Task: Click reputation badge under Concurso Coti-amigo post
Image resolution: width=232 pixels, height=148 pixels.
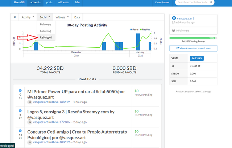Action: coord(30,142)
